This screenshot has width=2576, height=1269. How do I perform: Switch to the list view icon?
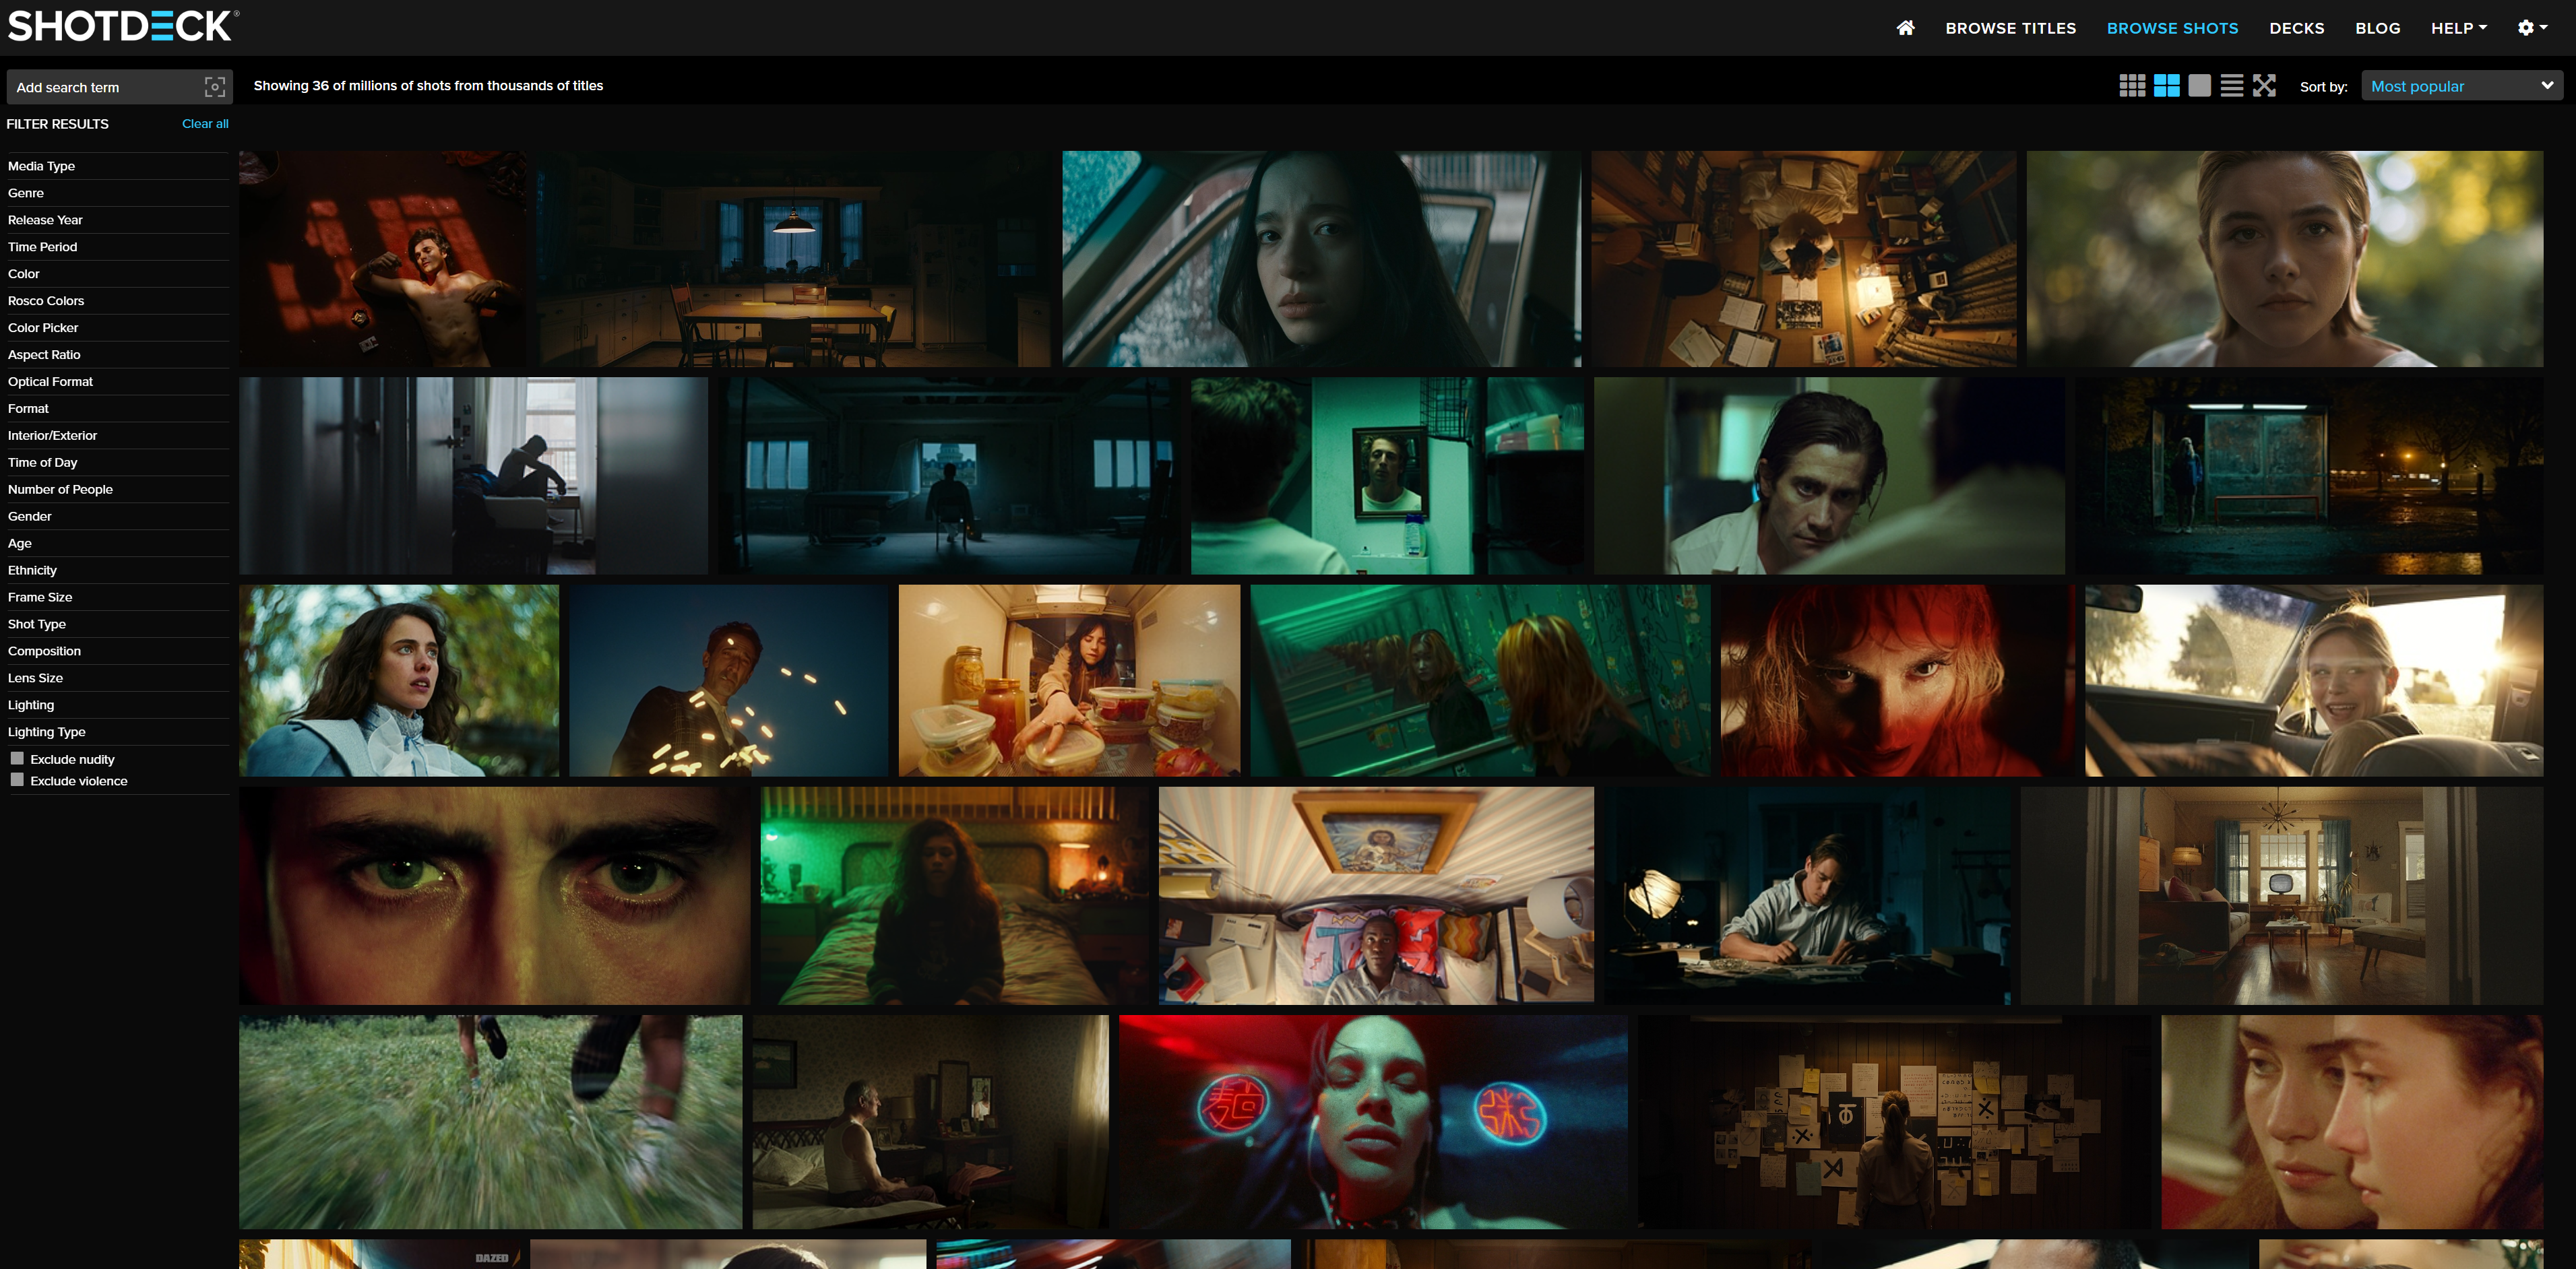[x=2231, y=86]
